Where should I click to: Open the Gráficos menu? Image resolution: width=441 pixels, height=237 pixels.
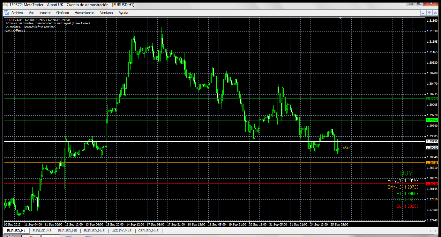click(63, 13)
